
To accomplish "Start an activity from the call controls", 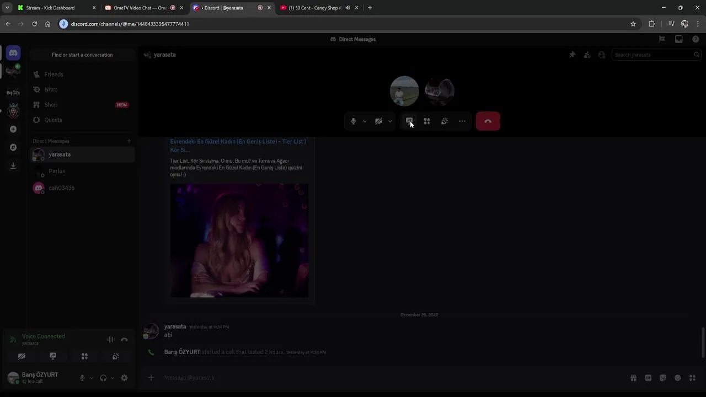I will [427, 121].
